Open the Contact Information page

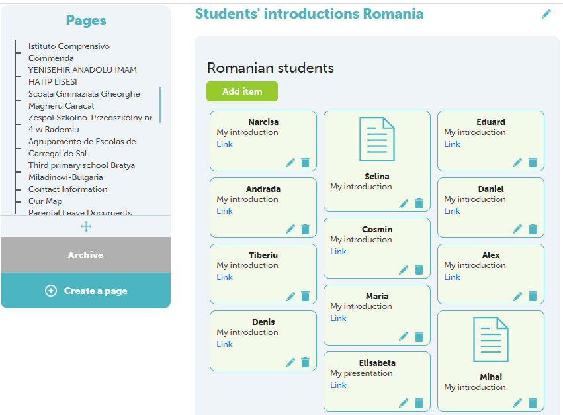pyautogui.click(x=68, y=189)
